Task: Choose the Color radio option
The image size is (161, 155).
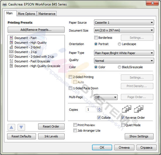Action: point(96,67)
